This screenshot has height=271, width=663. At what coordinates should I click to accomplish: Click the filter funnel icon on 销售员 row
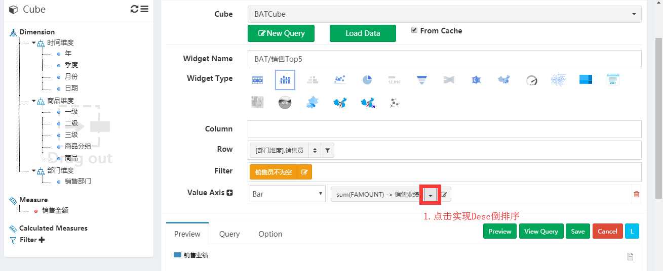tap(328, 150)
